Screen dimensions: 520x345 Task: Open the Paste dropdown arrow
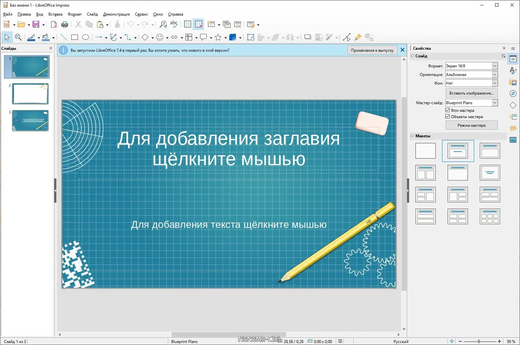[x=107, y=25]
